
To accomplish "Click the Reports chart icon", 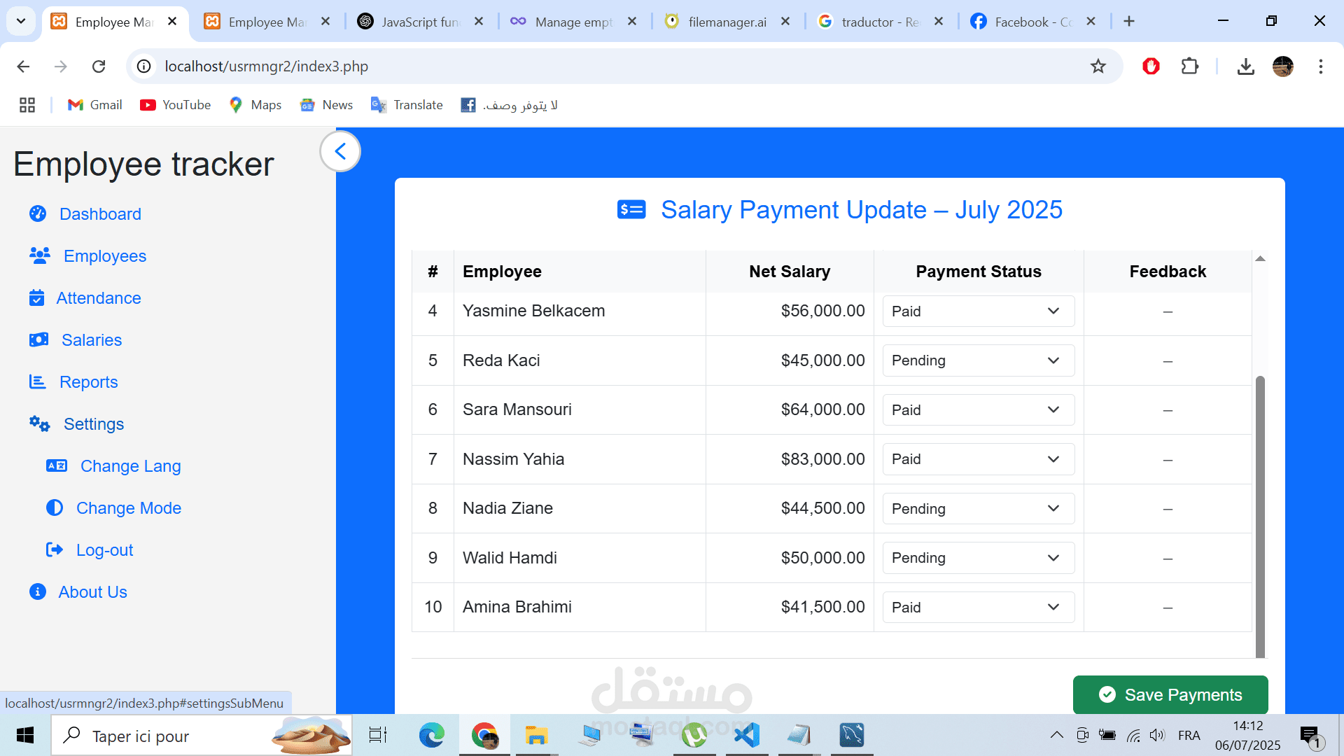I will (37, 381).
